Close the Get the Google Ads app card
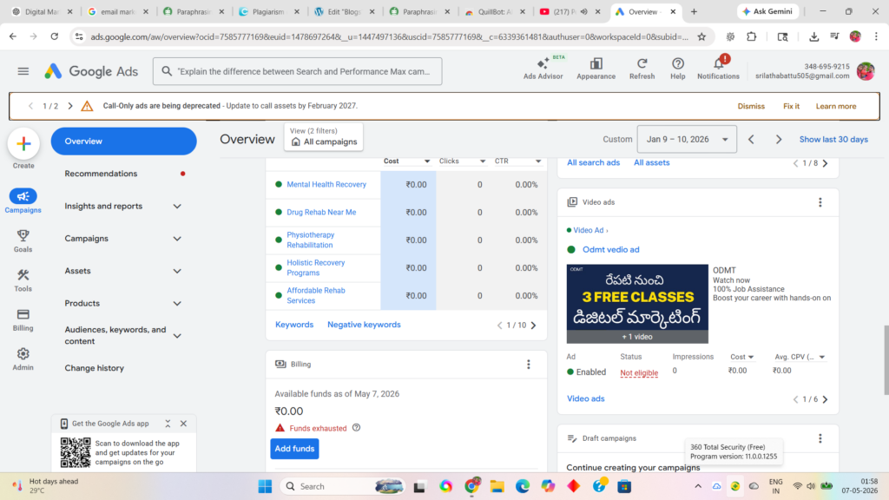Screen dimensions: 889x500 coord(184,424)
